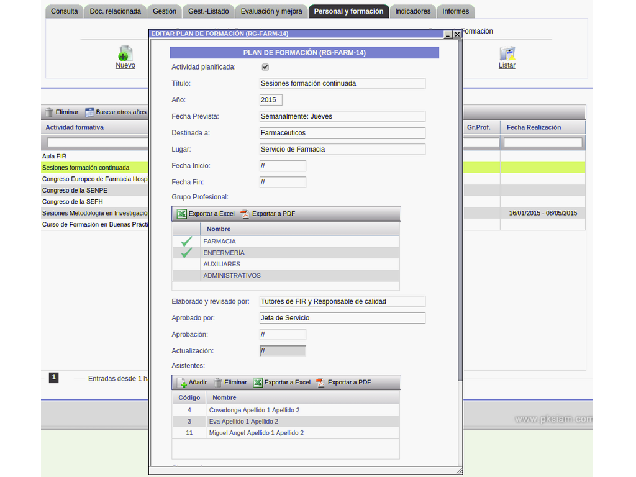This screenshot has width=636, height=477.
Task: Click the Eliminar trash icon in Asistentes toolbar
Action: (x=218, y=383)
